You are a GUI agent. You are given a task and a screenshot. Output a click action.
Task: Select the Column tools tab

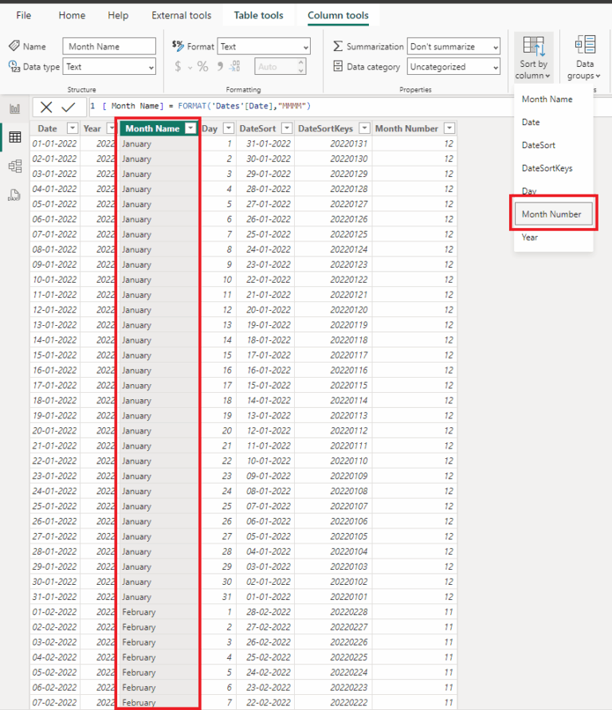click(x=338, y=15)
